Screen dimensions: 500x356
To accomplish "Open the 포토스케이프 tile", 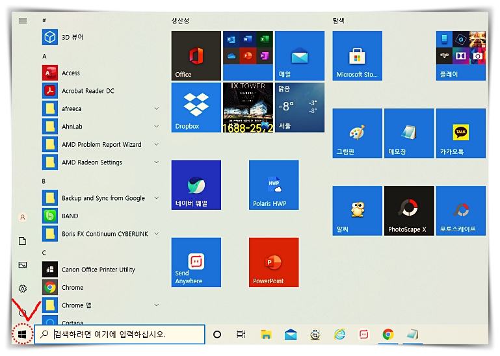I will point(461,210).
